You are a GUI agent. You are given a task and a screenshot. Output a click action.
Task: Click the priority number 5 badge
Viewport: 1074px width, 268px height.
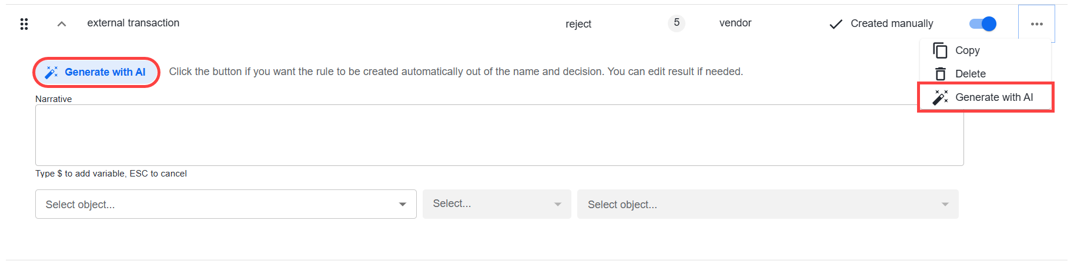(677, 23)
